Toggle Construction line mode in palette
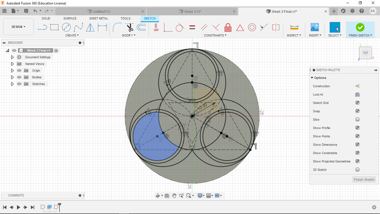The height and width of the screenshot is (214, 380). click(357, 86)
